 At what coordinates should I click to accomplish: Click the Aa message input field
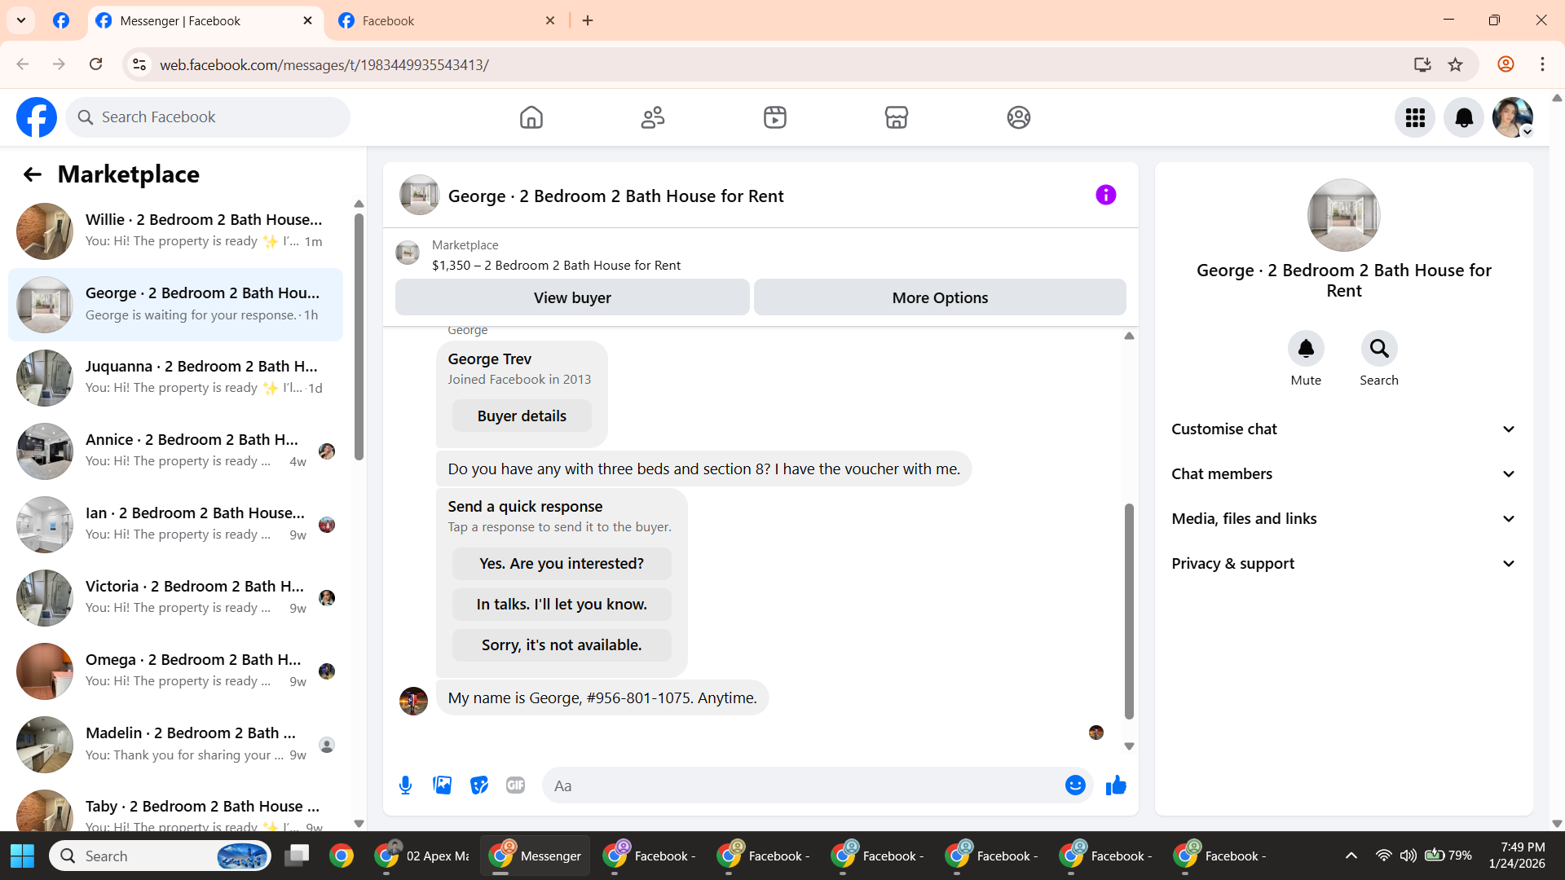click(x=803, y=785)
